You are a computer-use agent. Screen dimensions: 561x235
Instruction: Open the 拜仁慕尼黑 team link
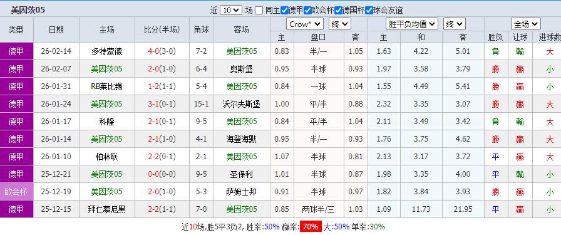pyautogui.click(x=106, y=209)
